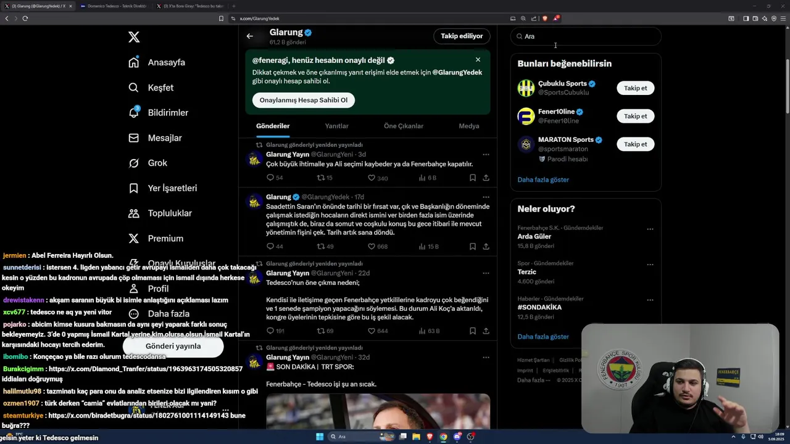Switch to the Öne Çıkanlar tab
This screenshot has width=790, height=444.
coord(404,126)
